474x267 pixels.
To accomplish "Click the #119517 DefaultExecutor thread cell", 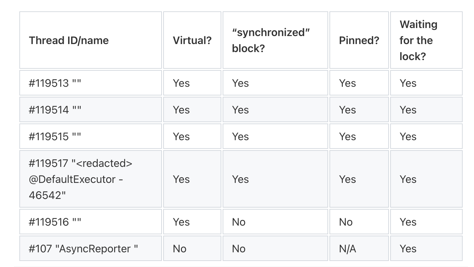I will click(90, 179).
